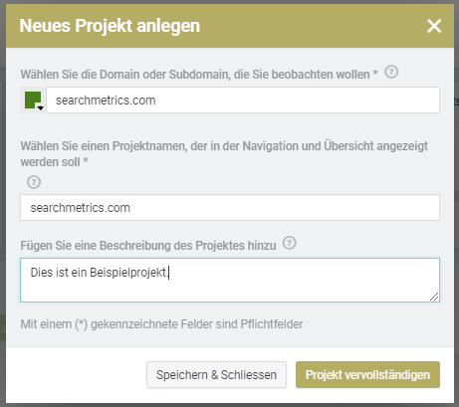Image resolution: width=459 pixels, height=407 pixels.
Task: Click the project name input field
Action: tap(230, 208)
